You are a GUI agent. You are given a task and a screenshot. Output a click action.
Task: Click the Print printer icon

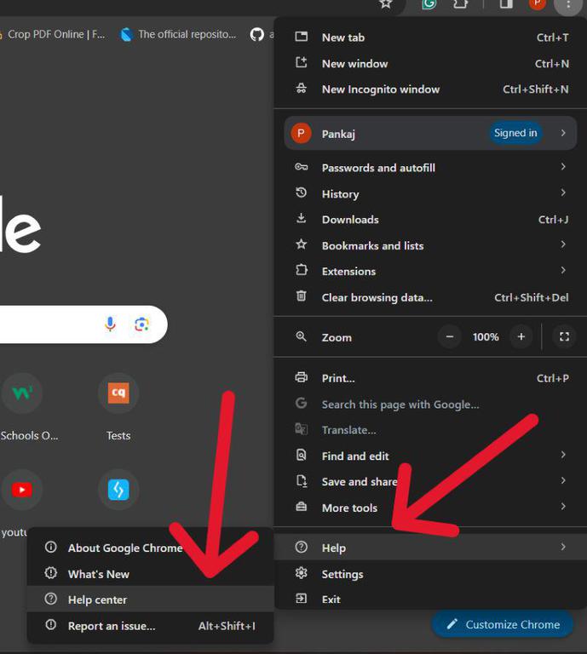302,377
